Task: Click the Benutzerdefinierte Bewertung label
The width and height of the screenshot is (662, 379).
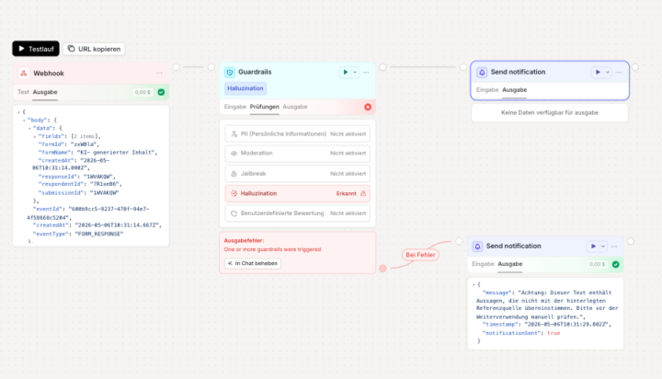Action: tap(282, 213)
